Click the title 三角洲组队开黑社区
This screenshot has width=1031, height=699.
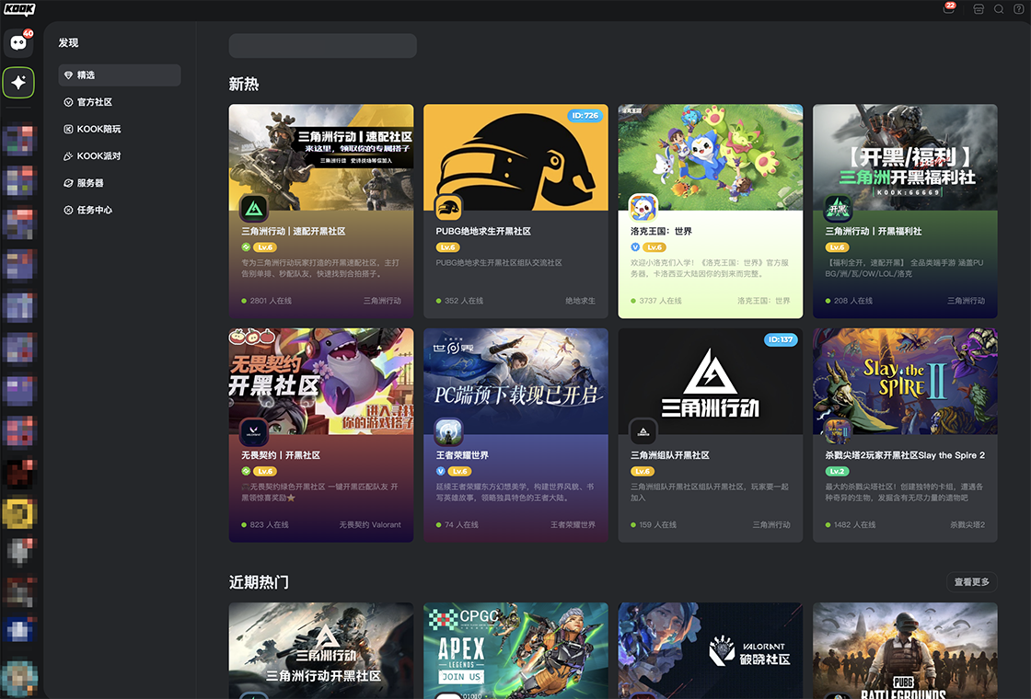point(670,455)
